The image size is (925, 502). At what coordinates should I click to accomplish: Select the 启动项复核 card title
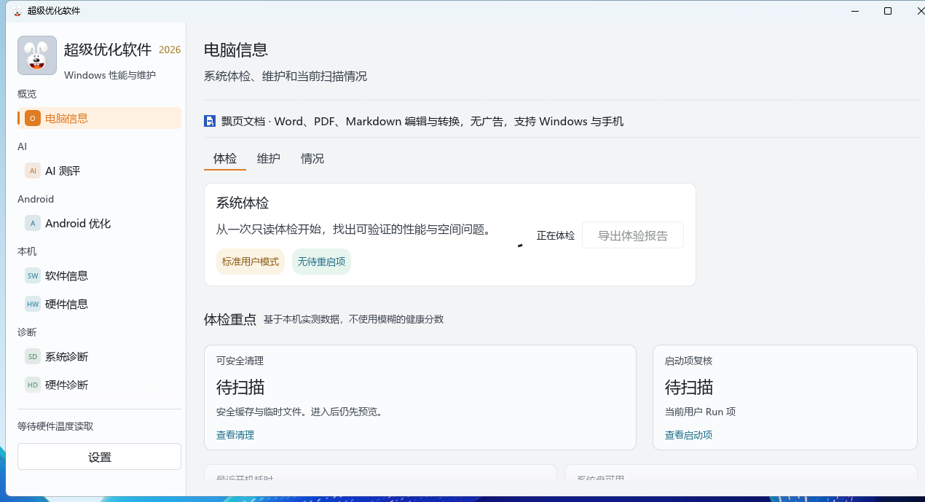(x=688, y=361)
